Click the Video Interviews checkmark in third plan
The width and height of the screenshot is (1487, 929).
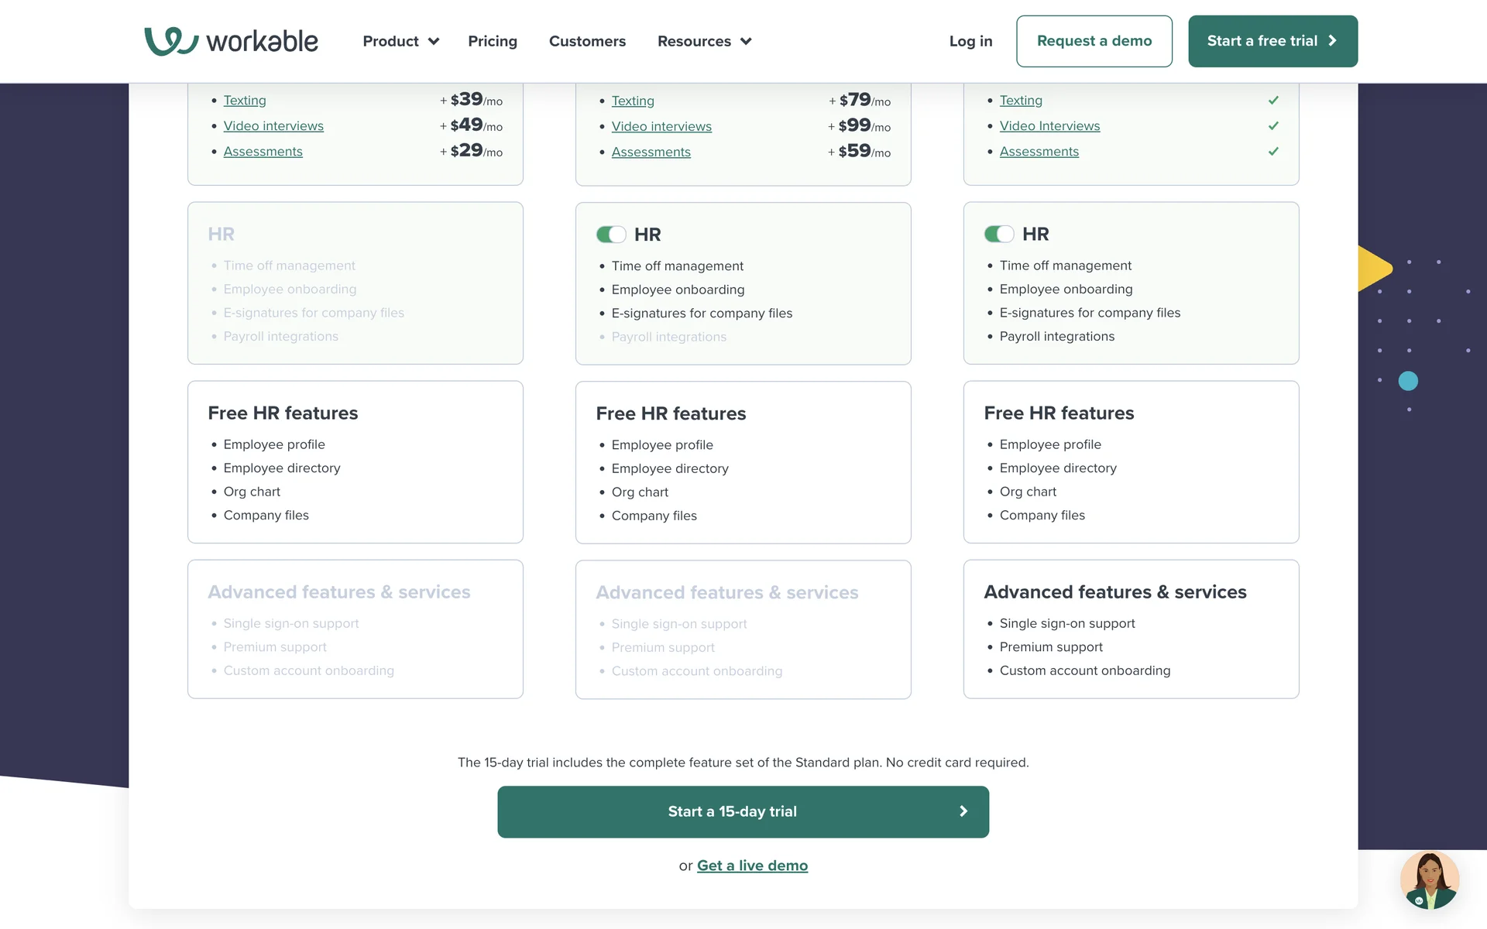[x=1273, y=126]
